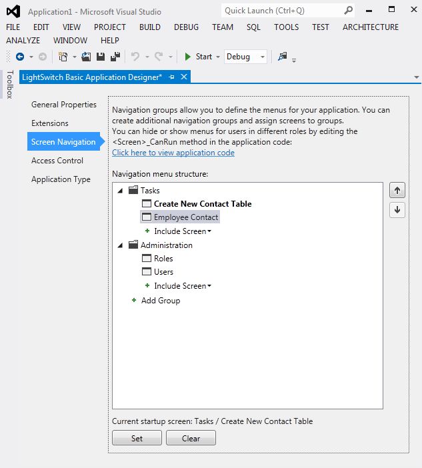Viewport: 422px width, 468px height.
Task: Click the Roles screen icon
Action: pos(147,258)
